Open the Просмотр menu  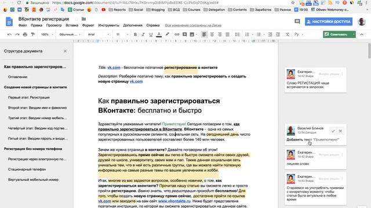tap(54, 25)
